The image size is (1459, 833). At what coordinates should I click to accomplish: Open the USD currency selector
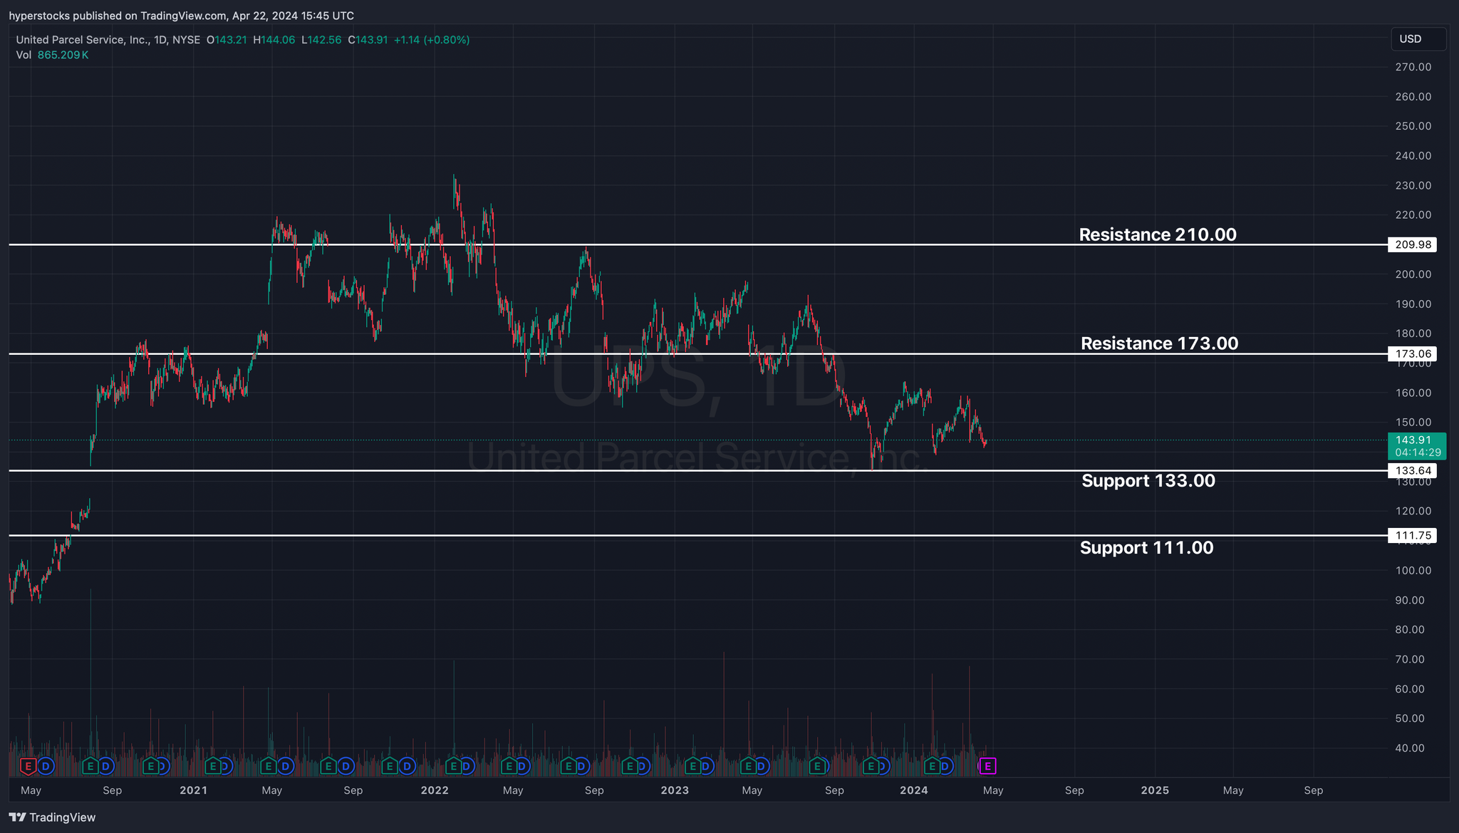click(1418, 39)
